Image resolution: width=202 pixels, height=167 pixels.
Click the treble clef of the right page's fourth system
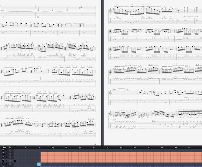[x=110, y=72]
